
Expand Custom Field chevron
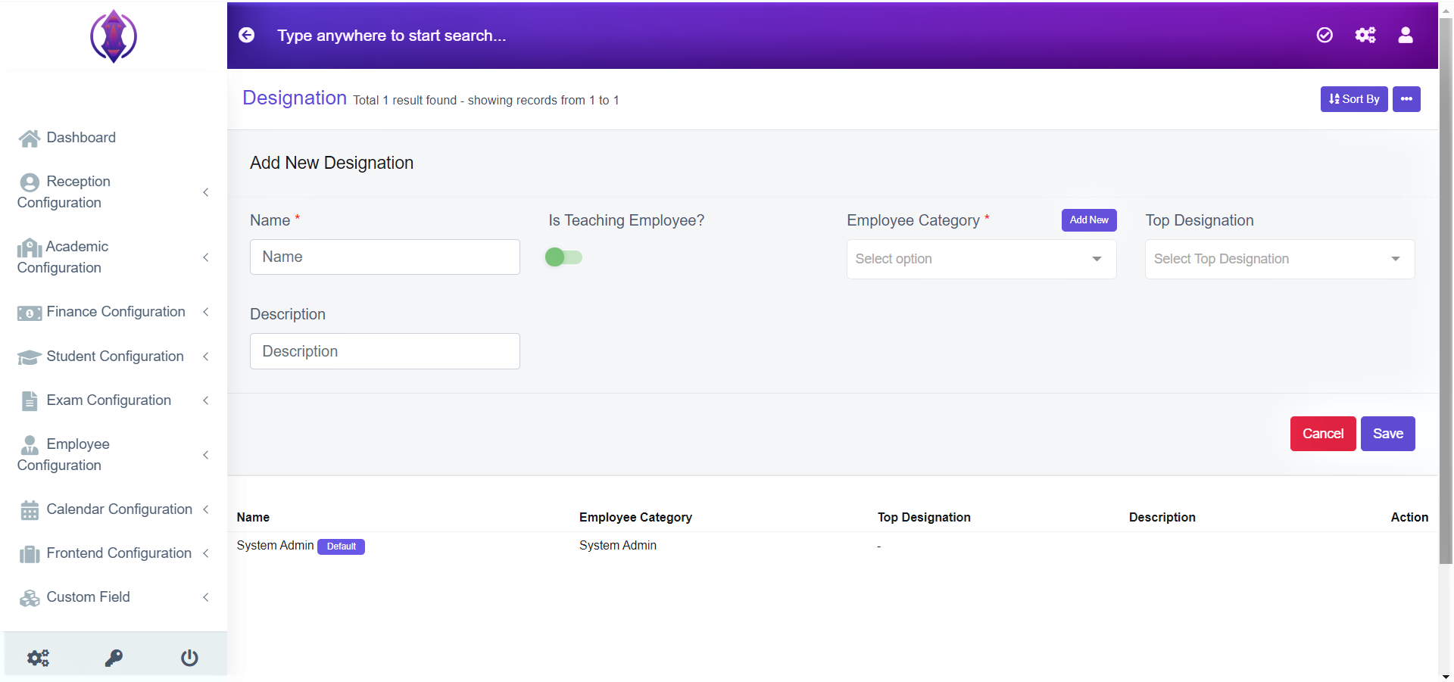(x=206, y=597)
